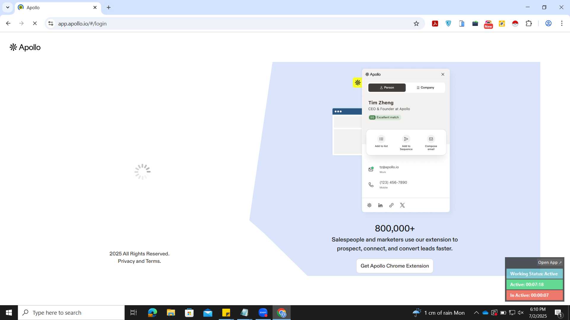Go back to the previous page

tap(8, 23)
